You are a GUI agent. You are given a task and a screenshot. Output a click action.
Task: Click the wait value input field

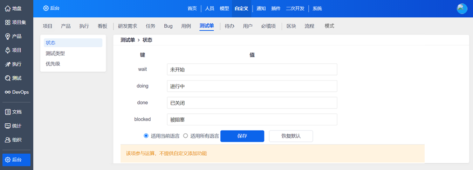click(252, 69)
